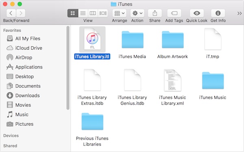Select the iT.tmp file icon
The height and width of the screenshot is (152, 244).
213,39
